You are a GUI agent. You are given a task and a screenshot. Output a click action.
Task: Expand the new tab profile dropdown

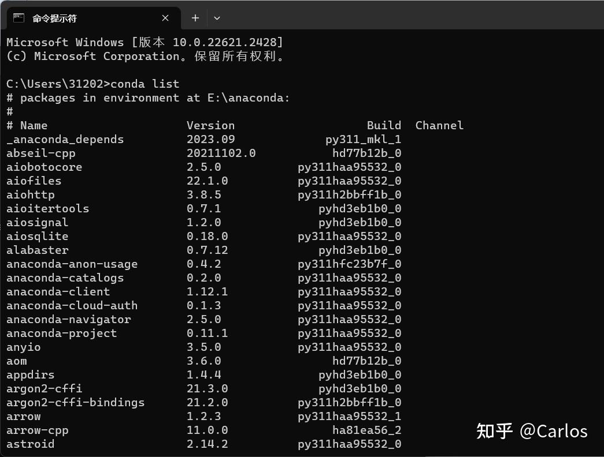[217, 18]
